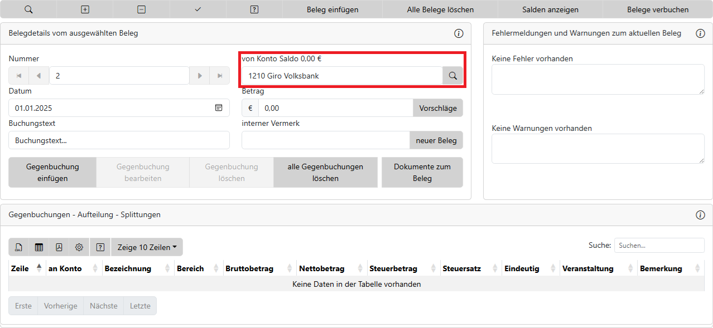Click the magnifier search icon in top toolbar
The image size is (713, 328).
point(28,9)
